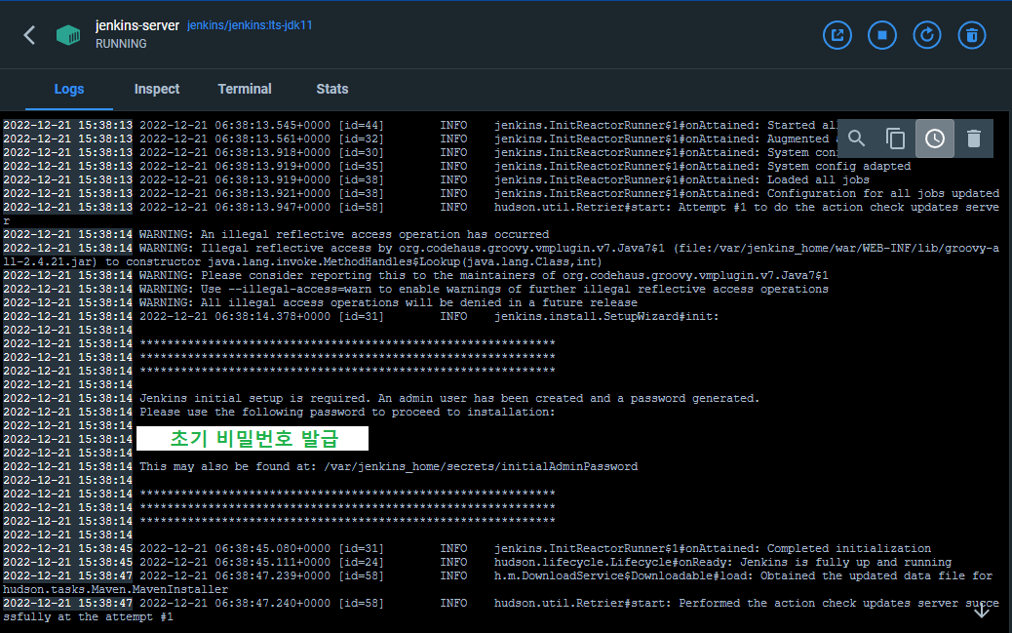Click the green Korean password label box
1012x633 pixels.
point(253,439)
